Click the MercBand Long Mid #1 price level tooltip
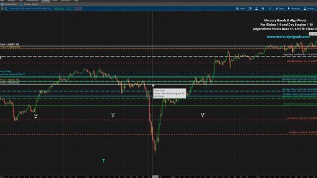 tap(169, 93)
